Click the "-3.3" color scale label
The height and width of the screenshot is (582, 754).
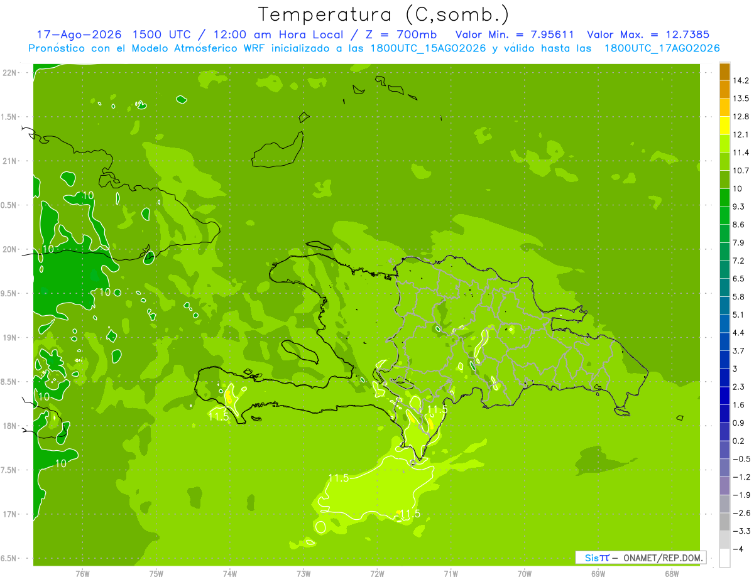click(741, 531)
